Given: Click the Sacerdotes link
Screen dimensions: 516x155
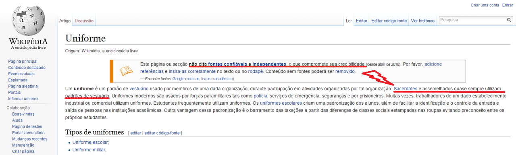Looking at the screenshot, I should pos(406,88).
